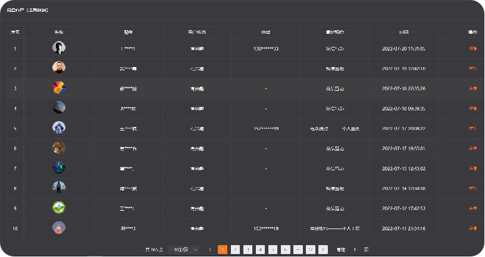
Task: Open details link for row 8
Action: point(473,189)
